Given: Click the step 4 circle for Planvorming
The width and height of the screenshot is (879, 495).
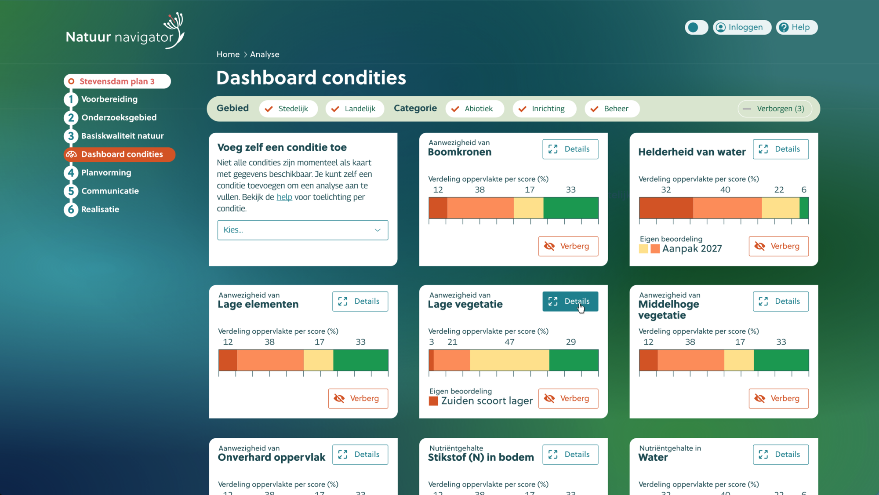Looking at the screenshot, I should click(x=71, y=173).
